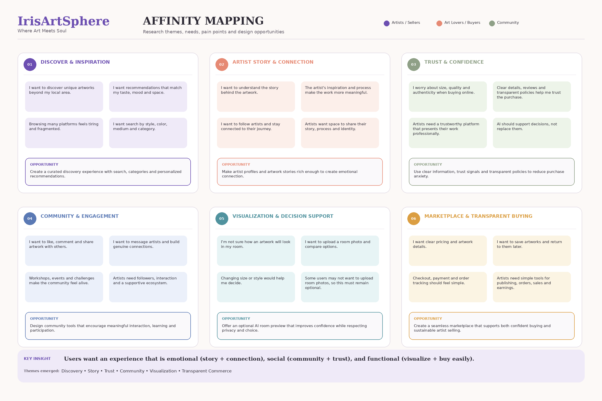
Task: Click the 'search by style, color, medium' note
Action: point(148,133)
